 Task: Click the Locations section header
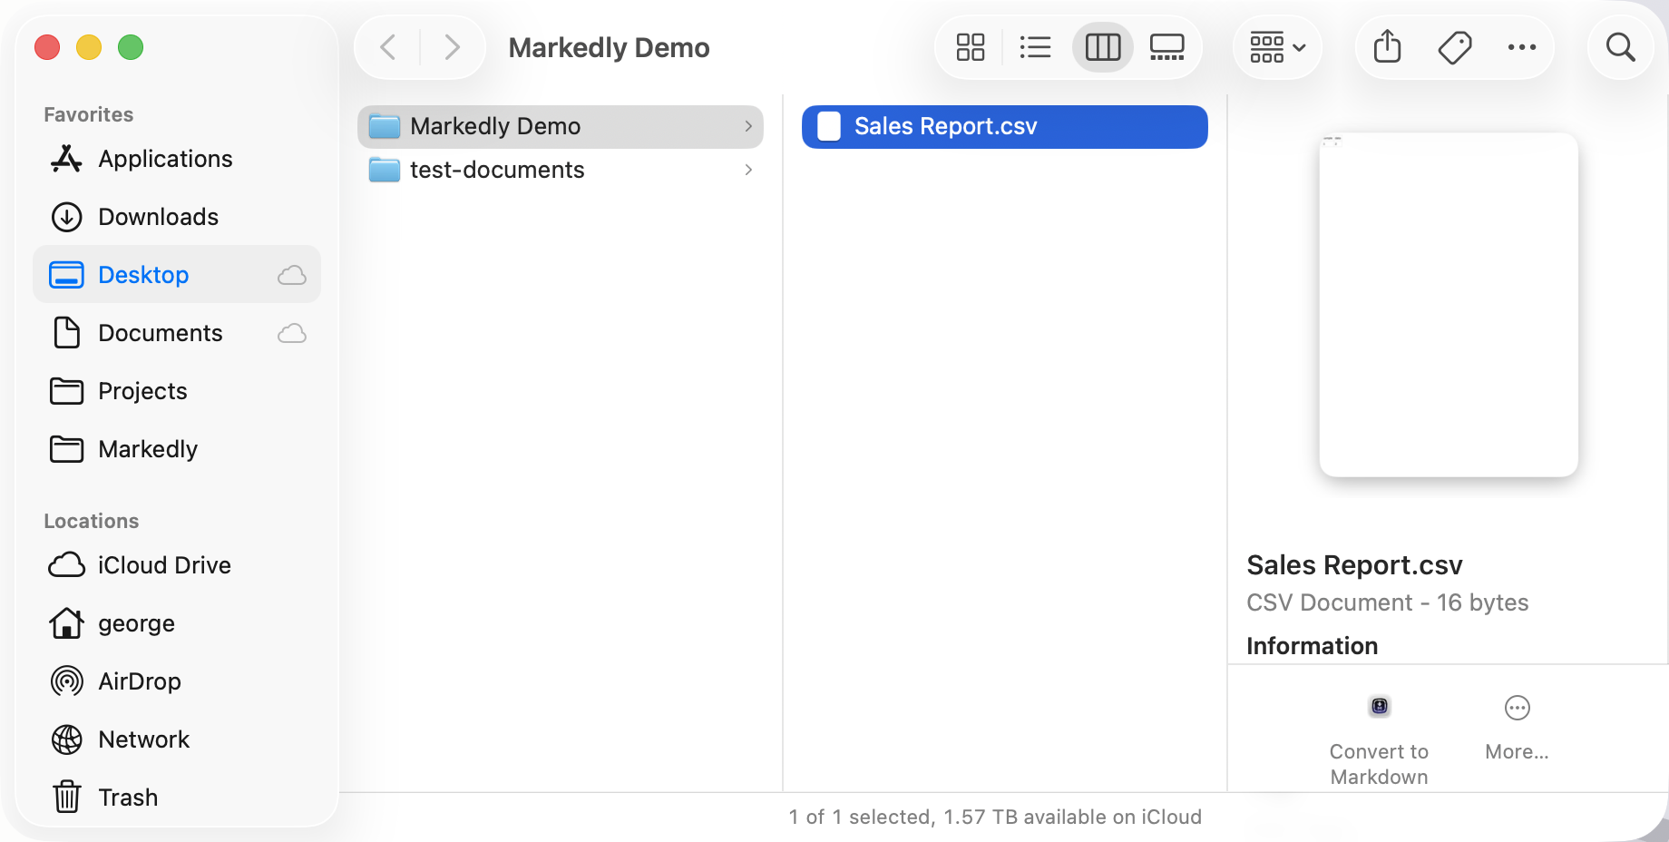click(92, 521)
